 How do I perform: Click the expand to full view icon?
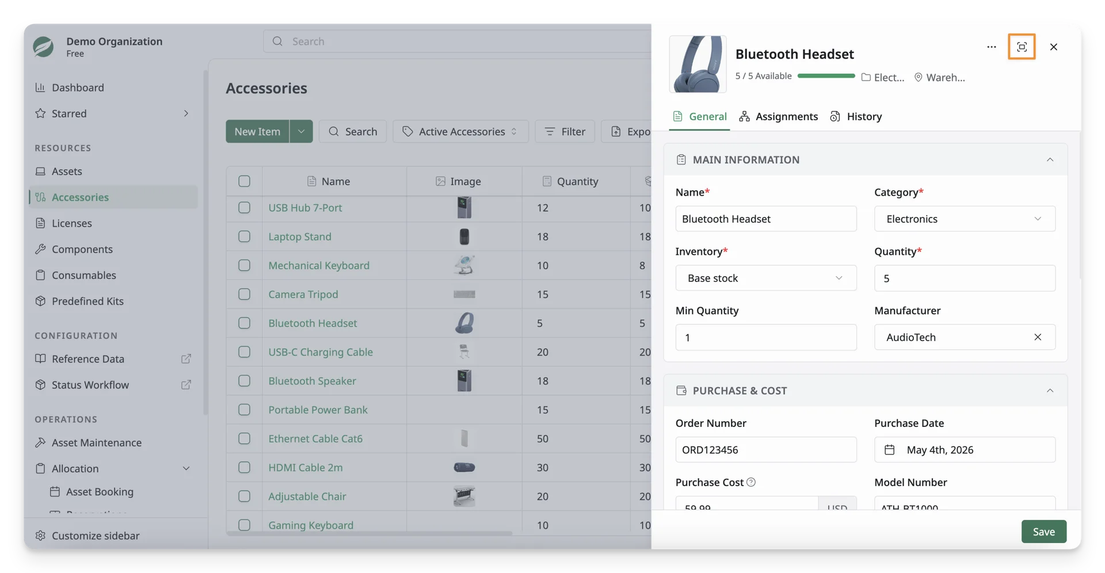(1022, 47)
